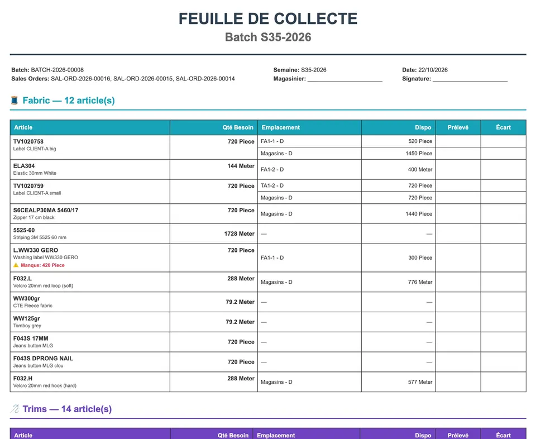The image size is (536, 439).
Task: Click the thread spool icon beside Fabric
Action: 15,101
